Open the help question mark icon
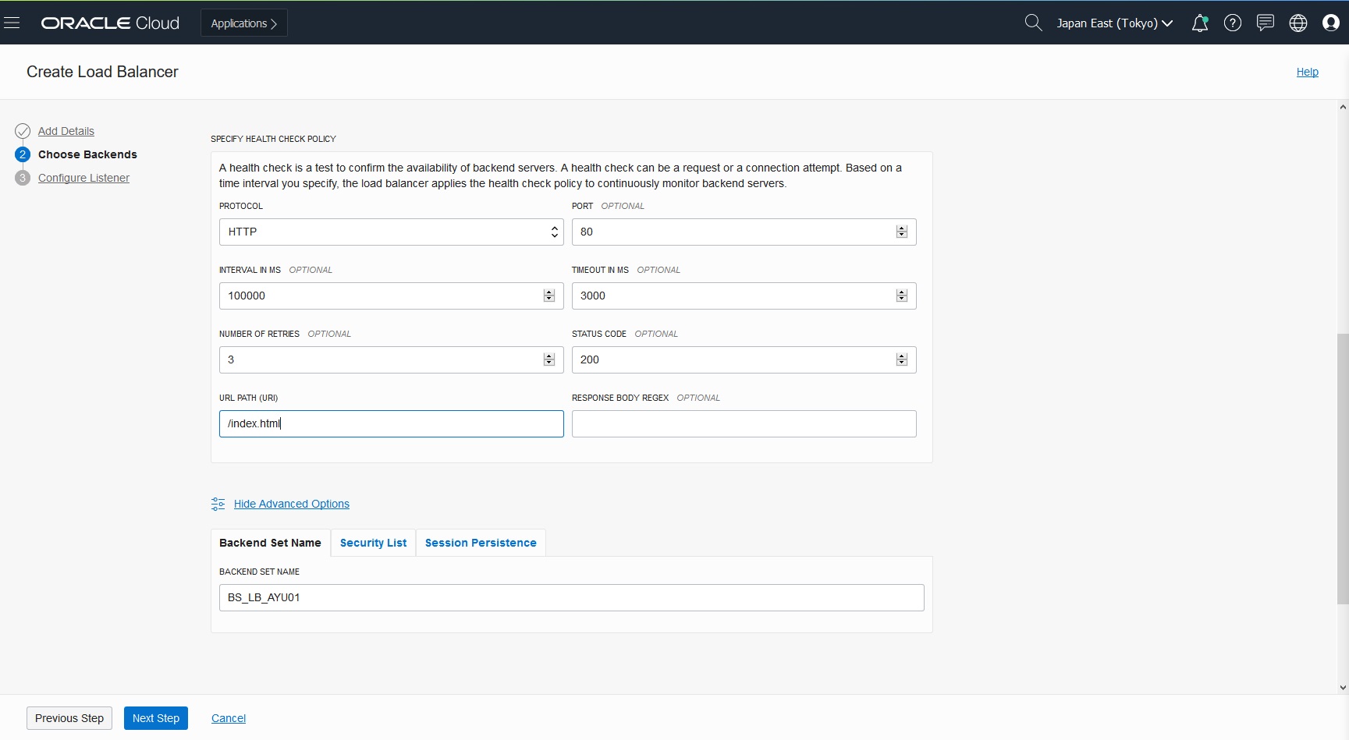The image size is (1349, 740). pyautogui.click(x=1233, y=23)
